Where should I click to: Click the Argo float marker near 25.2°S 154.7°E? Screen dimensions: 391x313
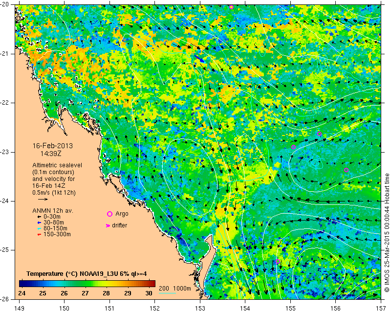[x=278, y=261]
